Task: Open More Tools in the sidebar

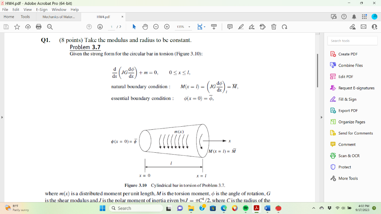Action: 349,178
